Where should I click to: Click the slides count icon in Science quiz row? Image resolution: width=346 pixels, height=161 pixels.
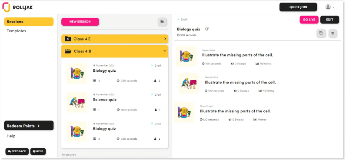pos(94,110)
